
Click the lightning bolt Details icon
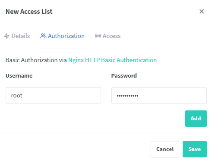point(6,36)
